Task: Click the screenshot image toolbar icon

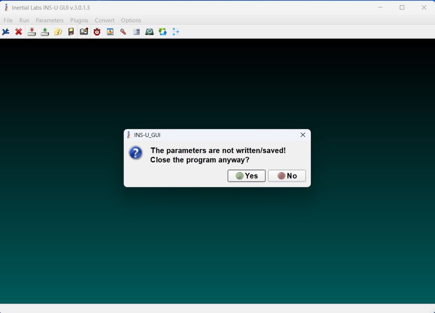Action: [110, 32]
